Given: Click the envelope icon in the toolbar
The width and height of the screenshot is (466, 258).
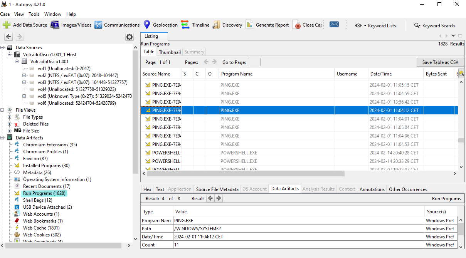Looking at the screenshot, I should coord(334,25).
